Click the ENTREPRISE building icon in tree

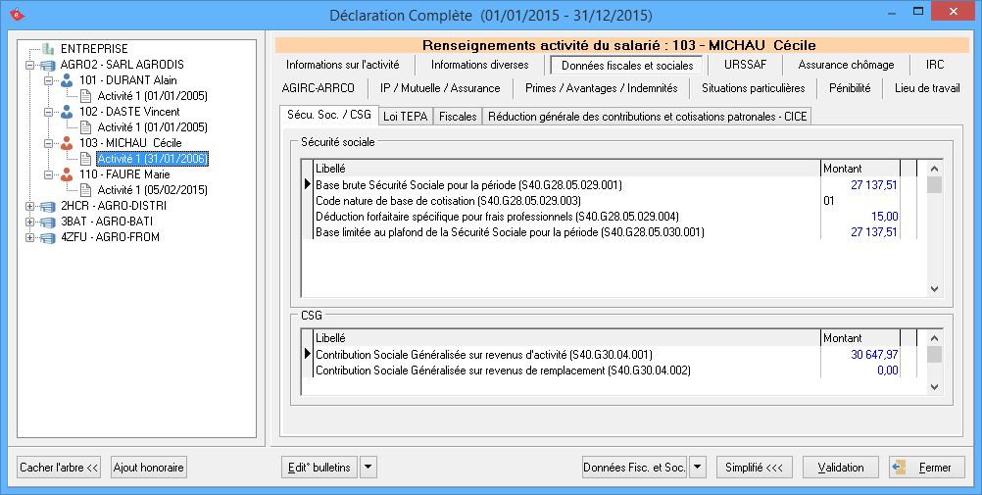tap(49, 49)
